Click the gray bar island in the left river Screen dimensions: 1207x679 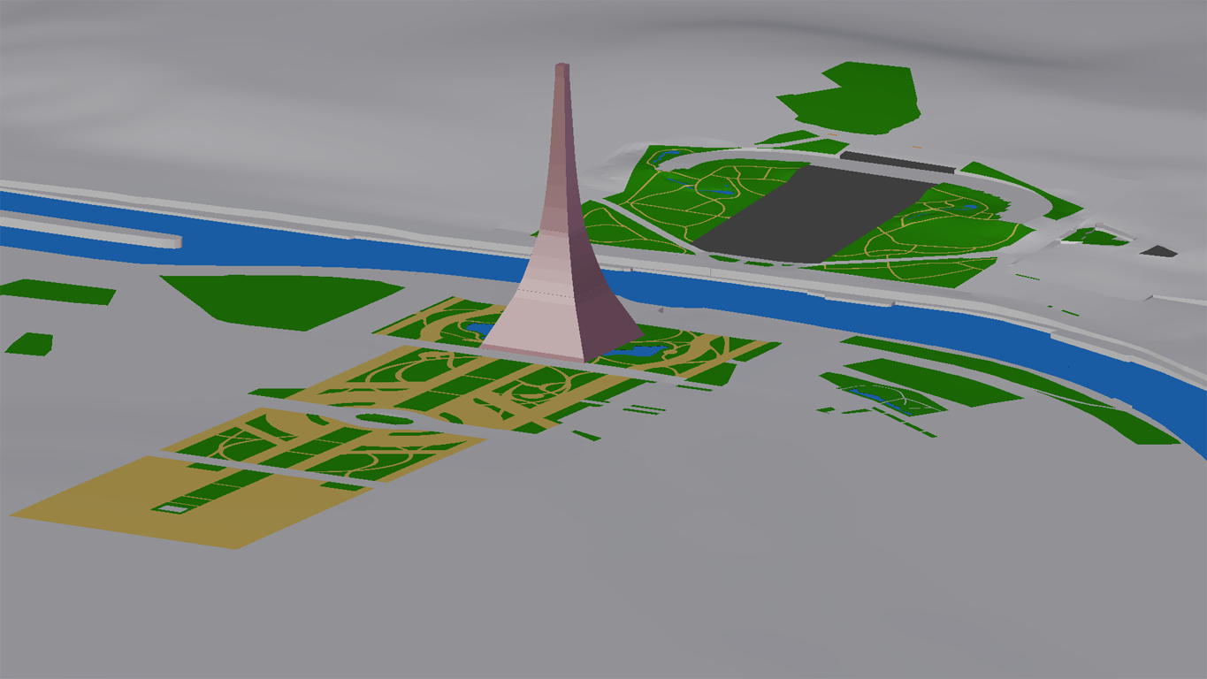point(88,230)
